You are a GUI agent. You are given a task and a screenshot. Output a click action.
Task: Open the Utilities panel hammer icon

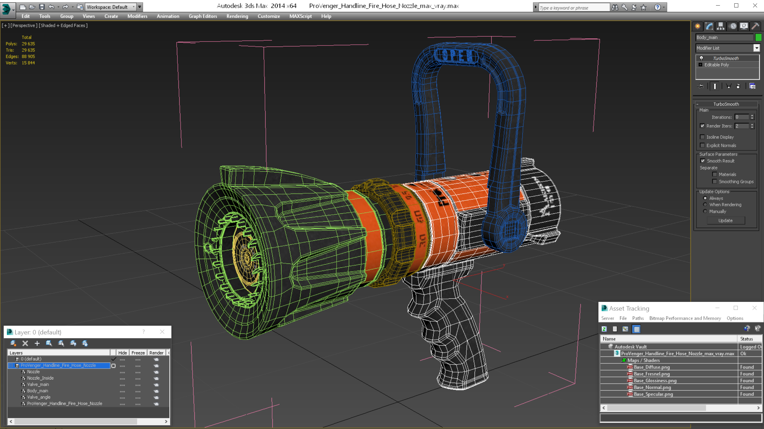(755, 26)
